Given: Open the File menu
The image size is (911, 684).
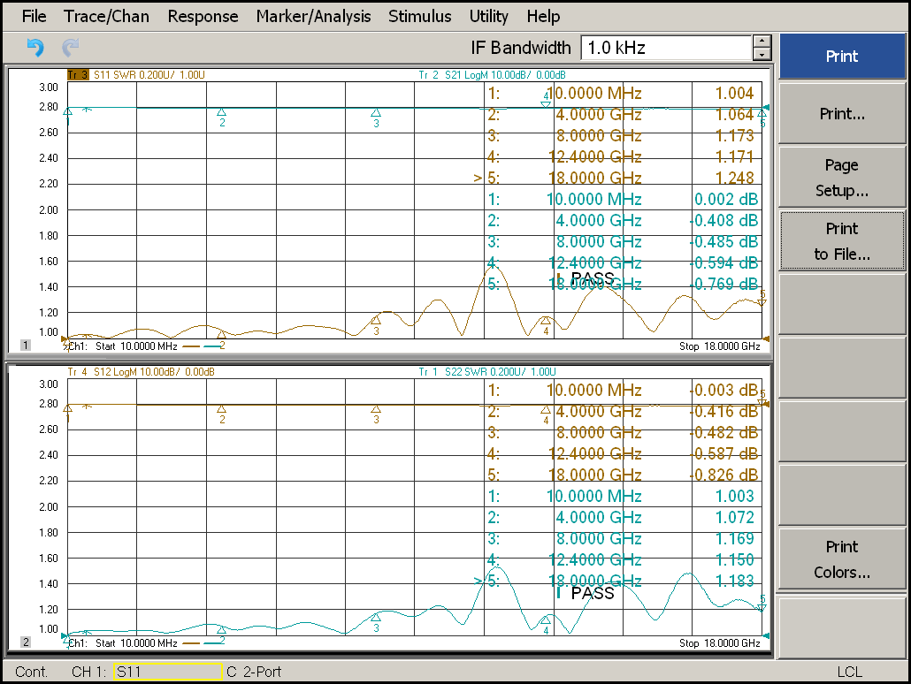Looking at the screenshot, I should pos(34,16).
